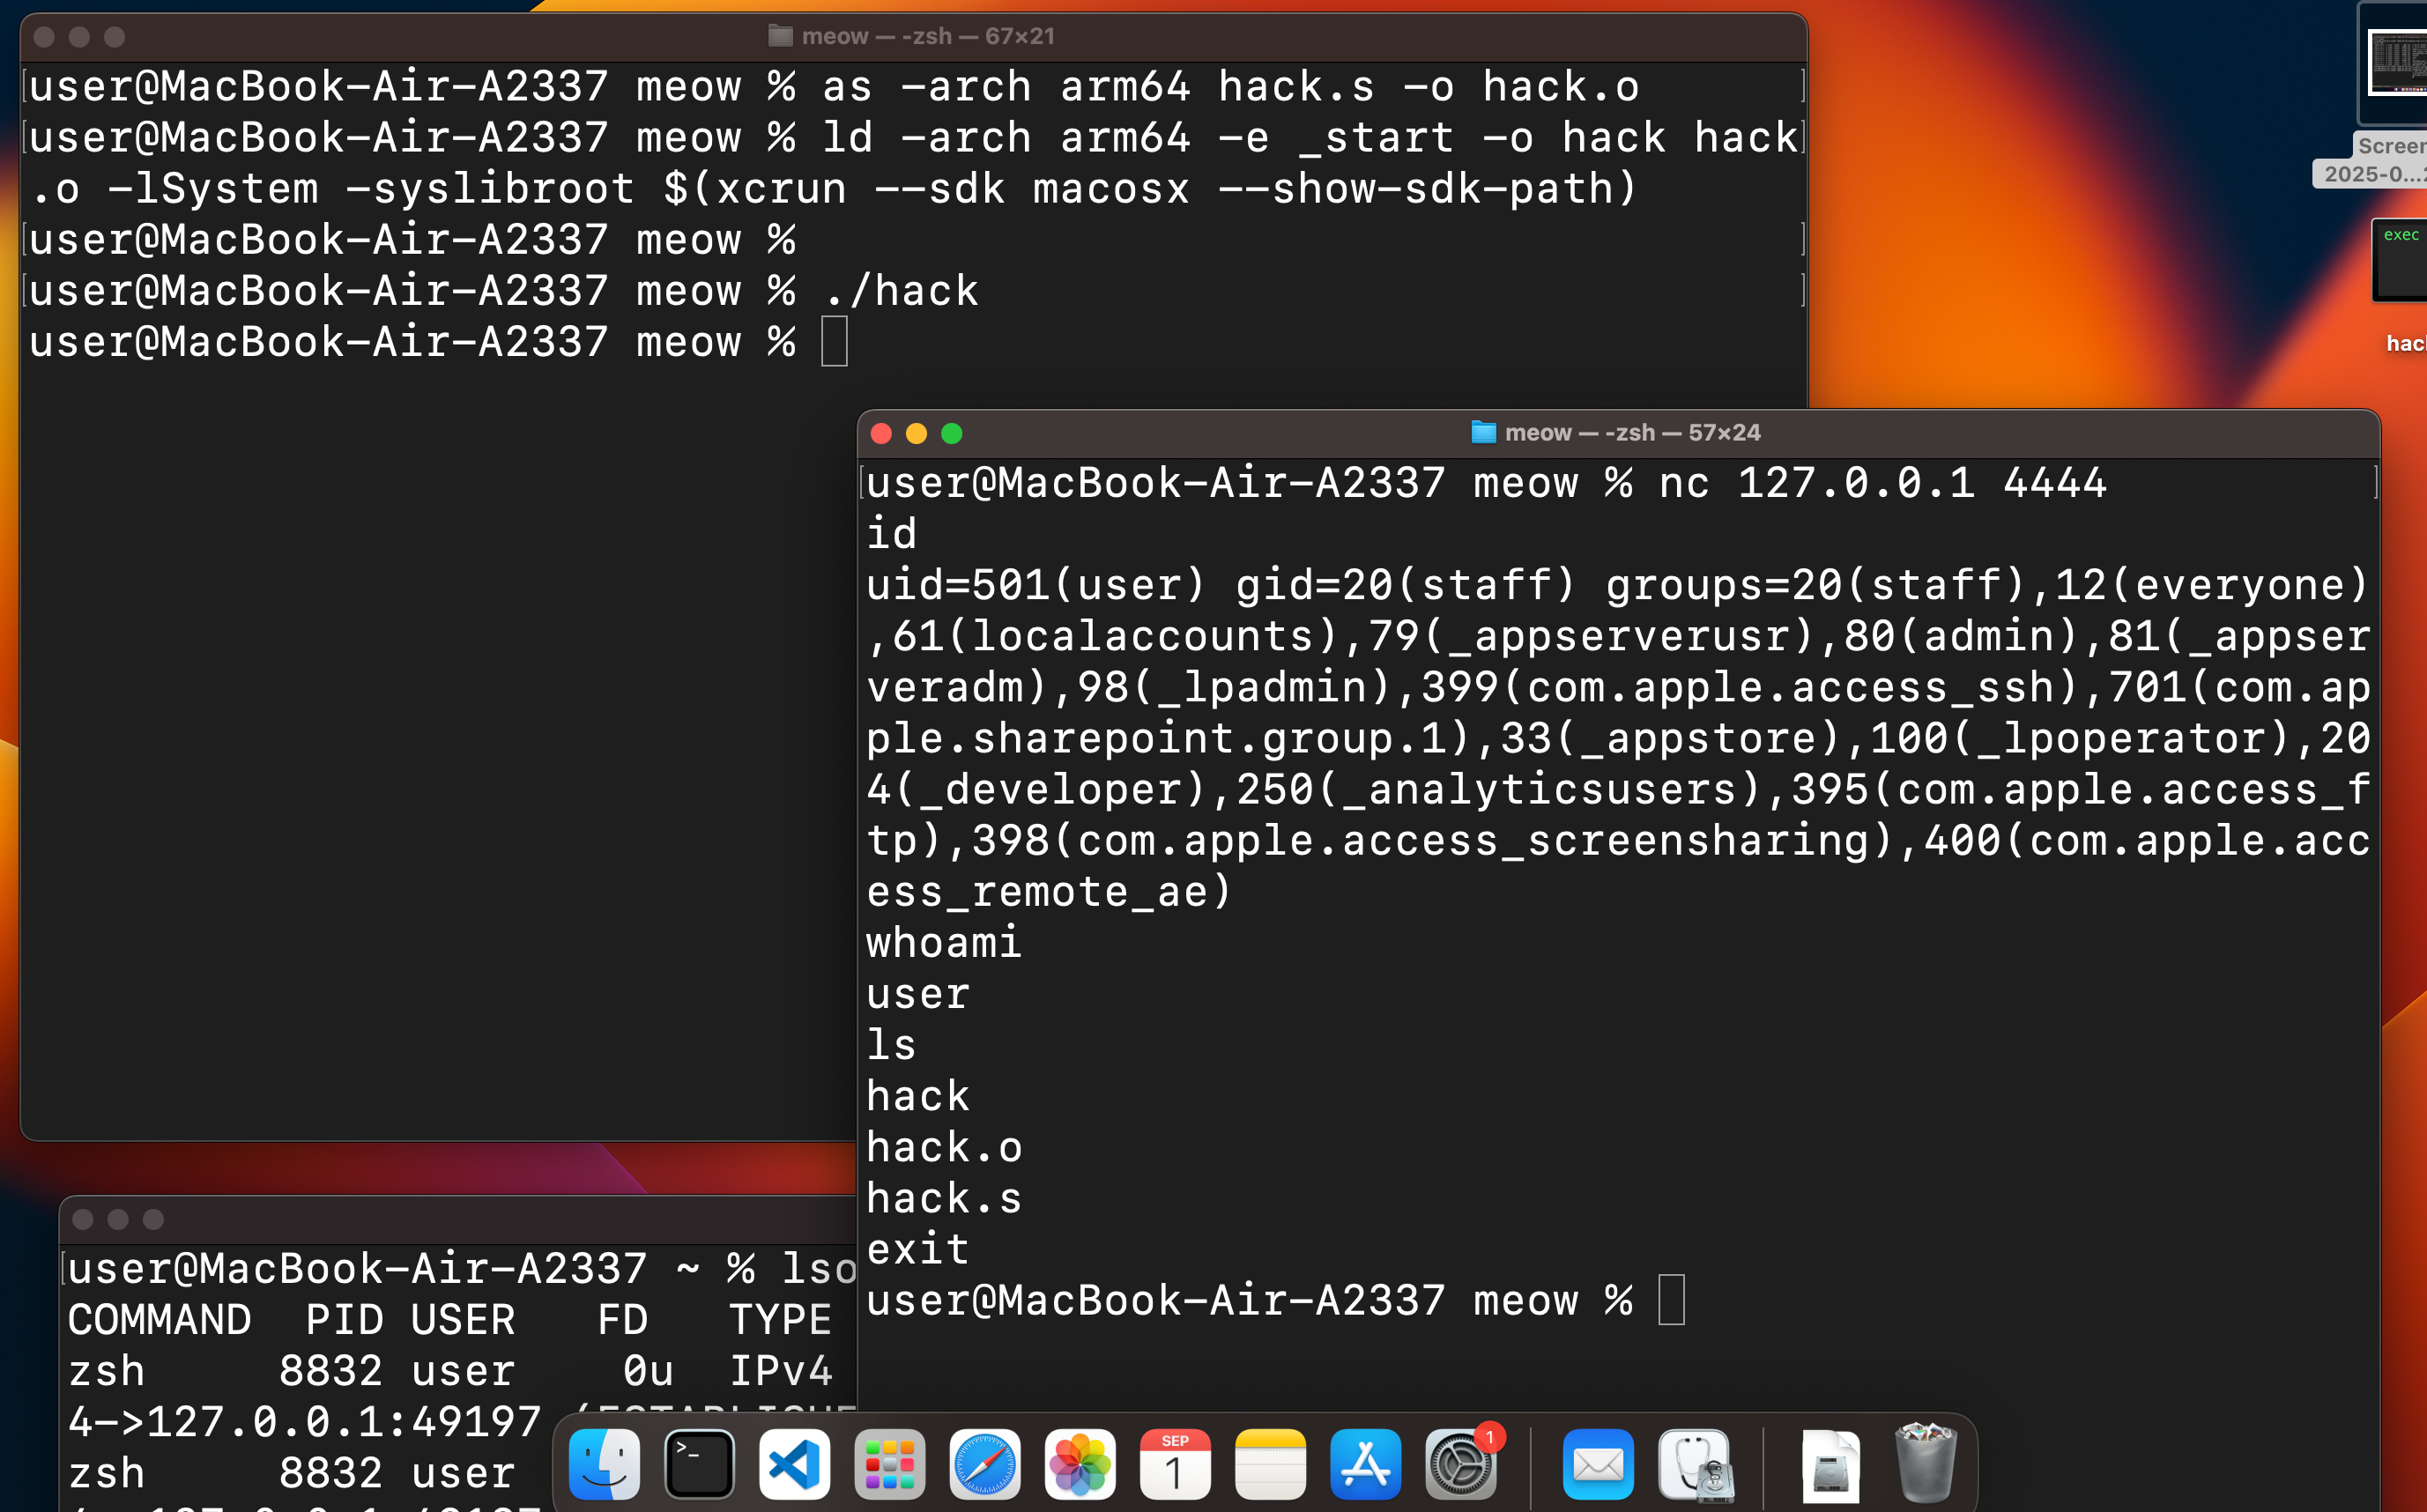Close the front 57×24 terminal window
The image size is (2427, 1512).
(881, 433)
